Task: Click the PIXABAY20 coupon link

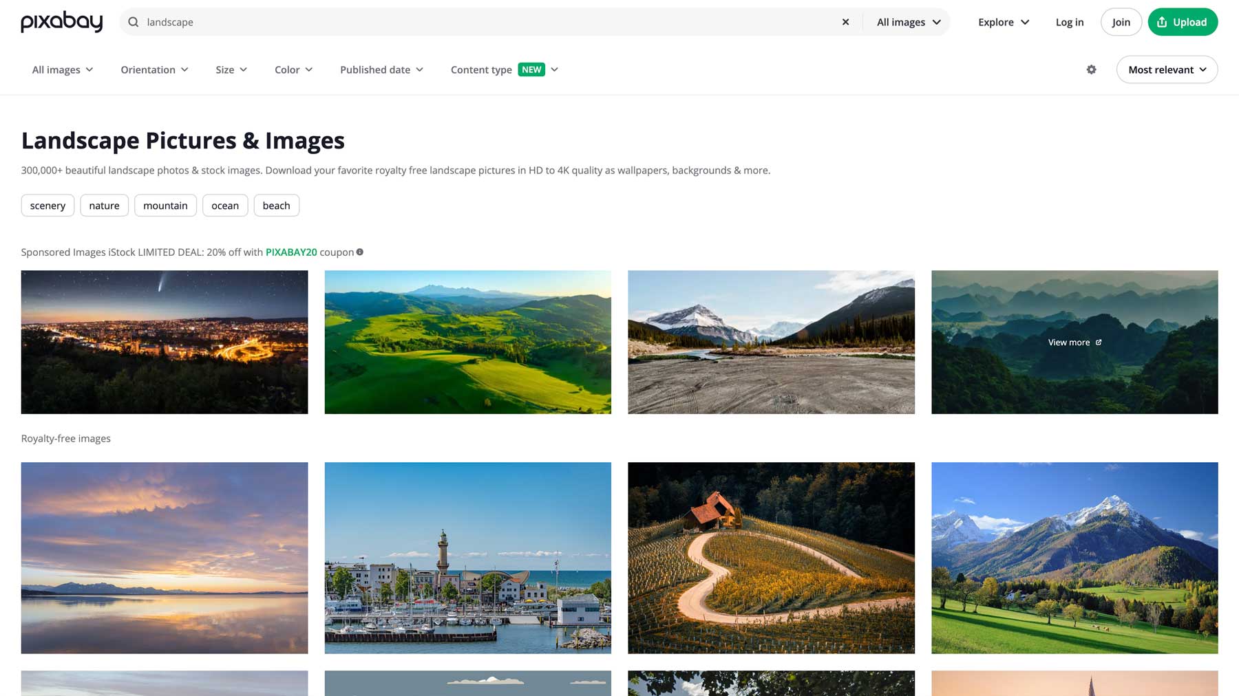Action: point(291,252)
